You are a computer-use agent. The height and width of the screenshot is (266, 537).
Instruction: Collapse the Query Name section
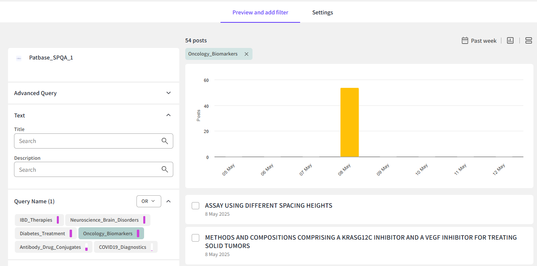[x=168, y=201]
